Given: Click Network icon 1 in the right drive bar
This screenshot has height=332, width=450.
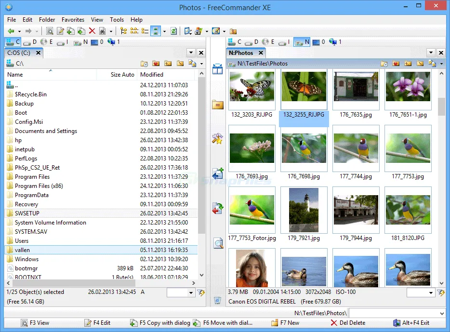Looking at the screenshot, I should pyautogui.click(x=335, y=42).
